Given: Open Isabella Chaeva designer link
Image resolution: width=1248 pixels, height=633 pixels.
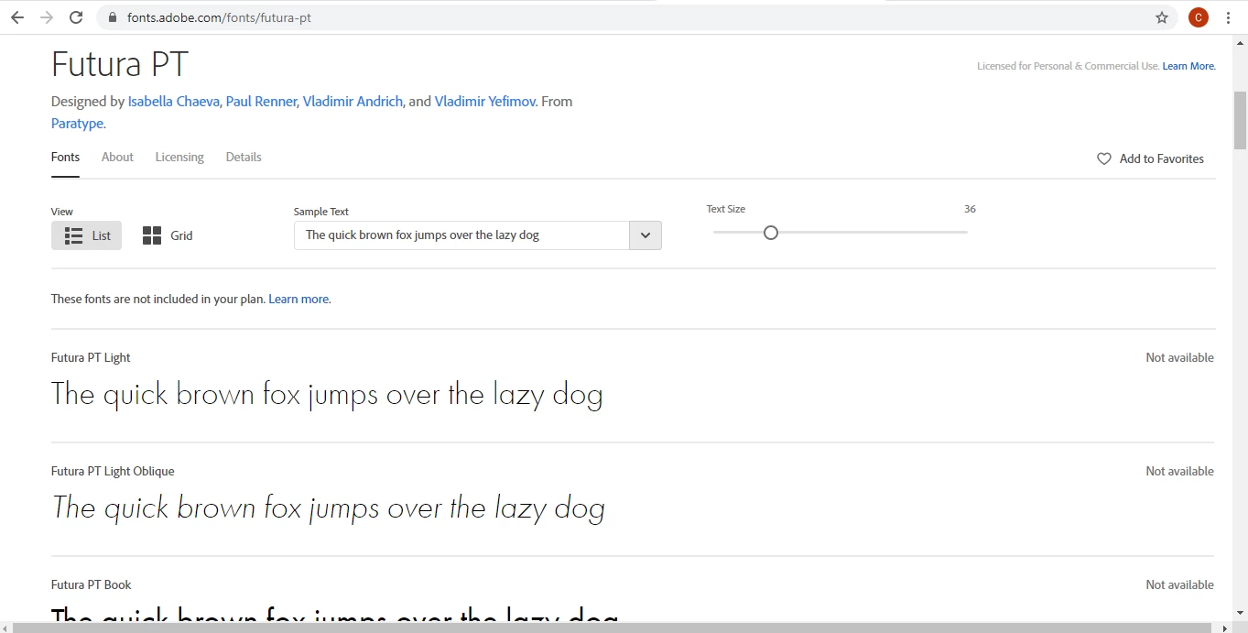Looking at the screenshot, I should pyautogui.click(x=174, y=102).
